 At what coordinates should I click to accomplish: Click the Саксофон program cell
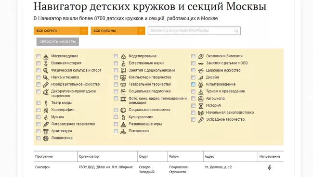[43, 167]
